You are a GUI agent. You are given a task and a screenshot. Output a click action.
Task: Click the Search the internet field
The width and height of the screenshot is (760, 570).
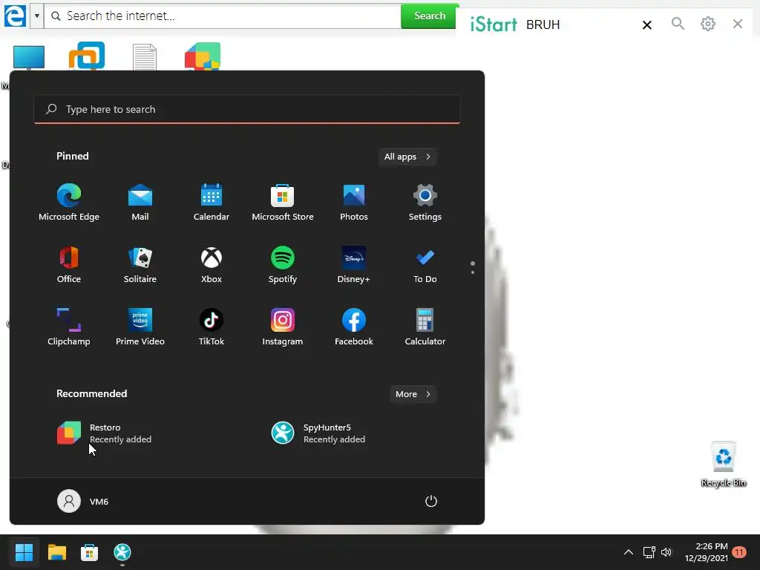click(x=223, y=16)
